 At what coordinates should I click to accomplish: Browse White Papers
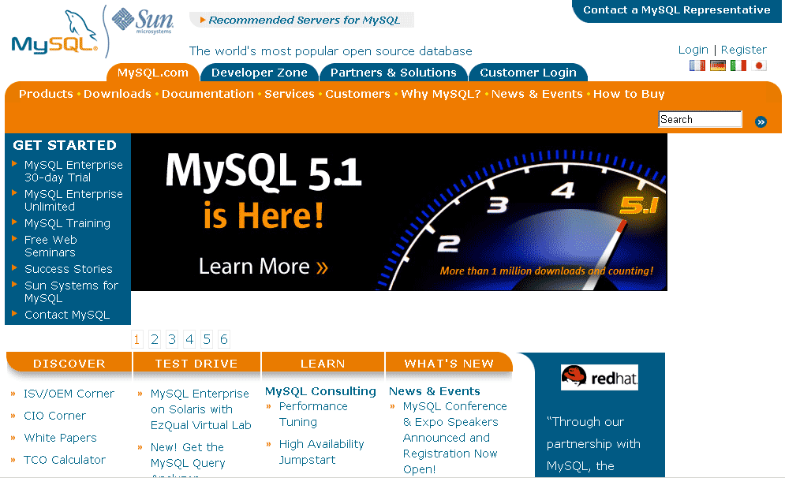(60, 438)
